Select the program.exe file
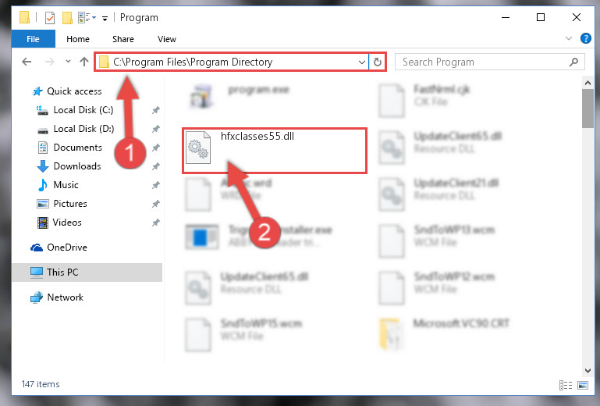Image resolution: width=600 pixels, height=406 pixels. (240, 96)
